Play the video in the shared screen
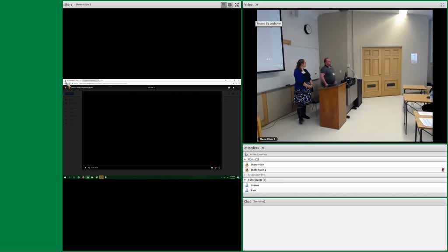Viewport: 448px width, 252px height. 85,168
